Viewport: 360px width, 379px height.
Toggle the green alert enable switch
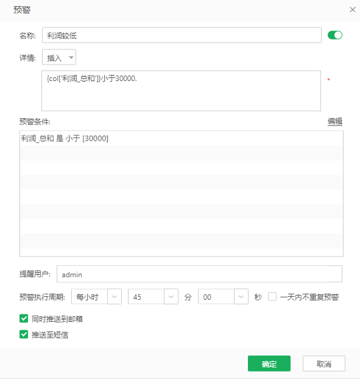[x=335, y=35]
